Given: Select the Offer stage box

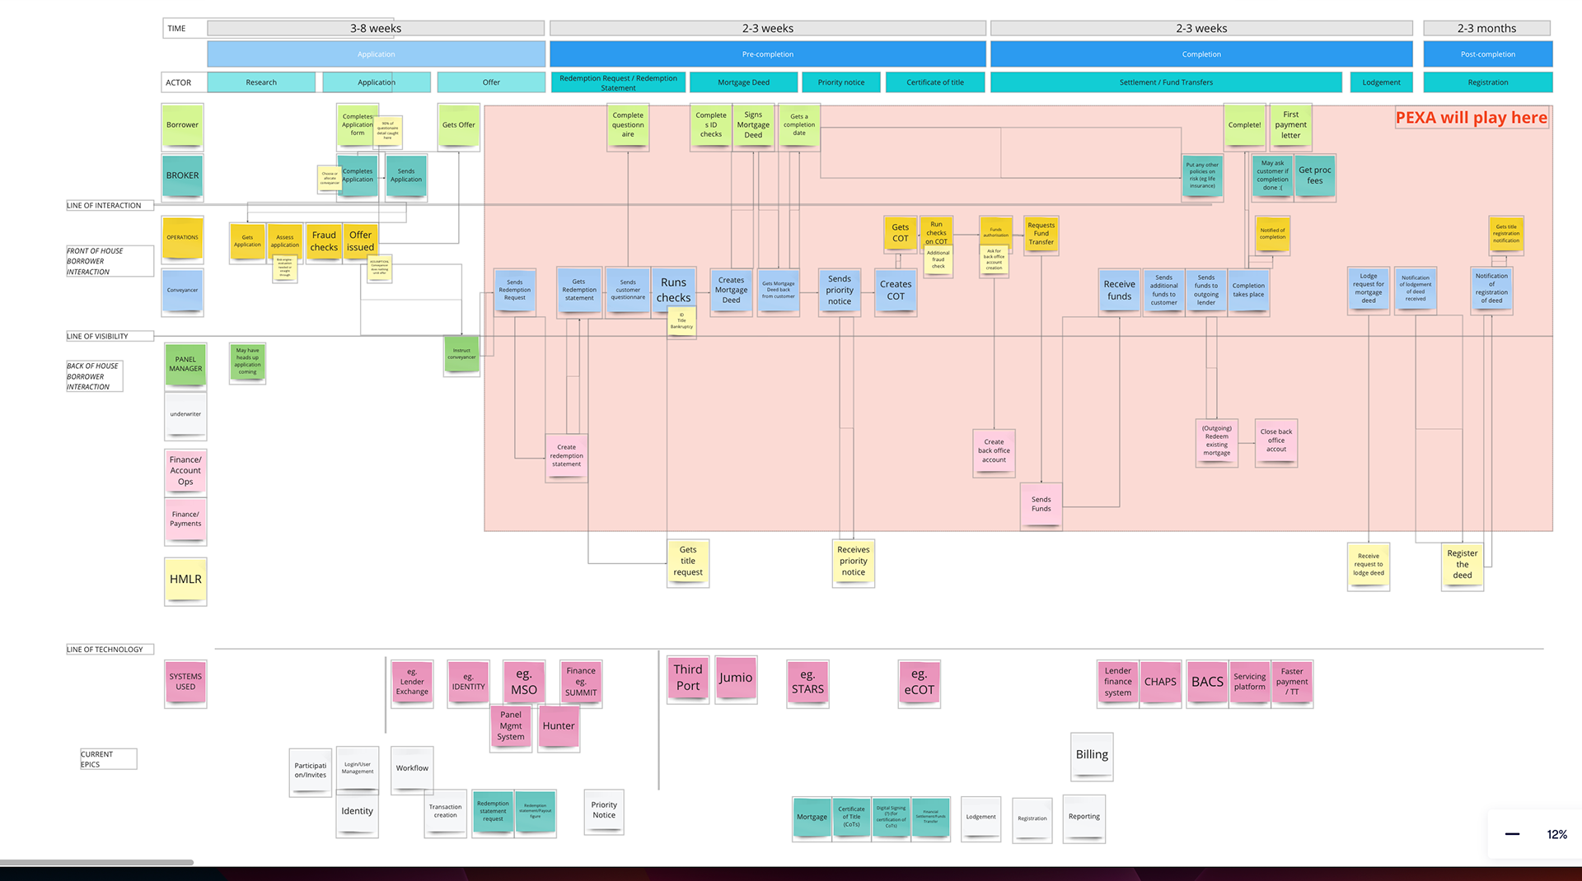Looking at the screenshot, I should 491,82.
